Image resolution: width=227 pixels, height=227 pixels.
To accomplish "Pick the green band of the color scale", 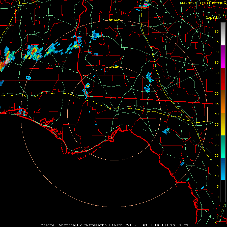I will 223,147.
